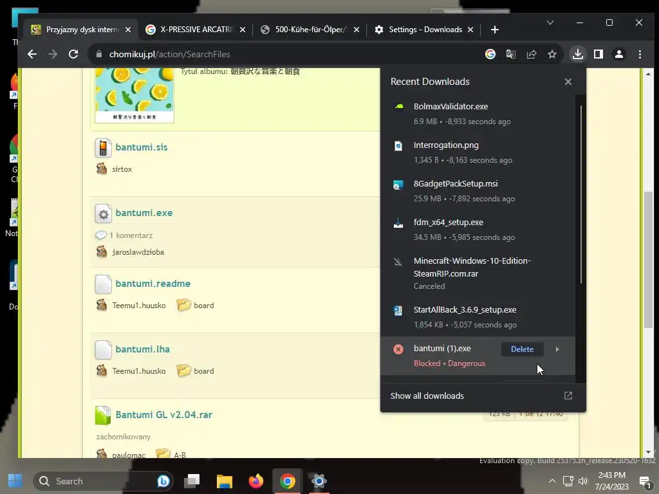The width and height of the screenshot is (659, 494).
Task: Show hidden system tray icons
Action: point(552,481)
